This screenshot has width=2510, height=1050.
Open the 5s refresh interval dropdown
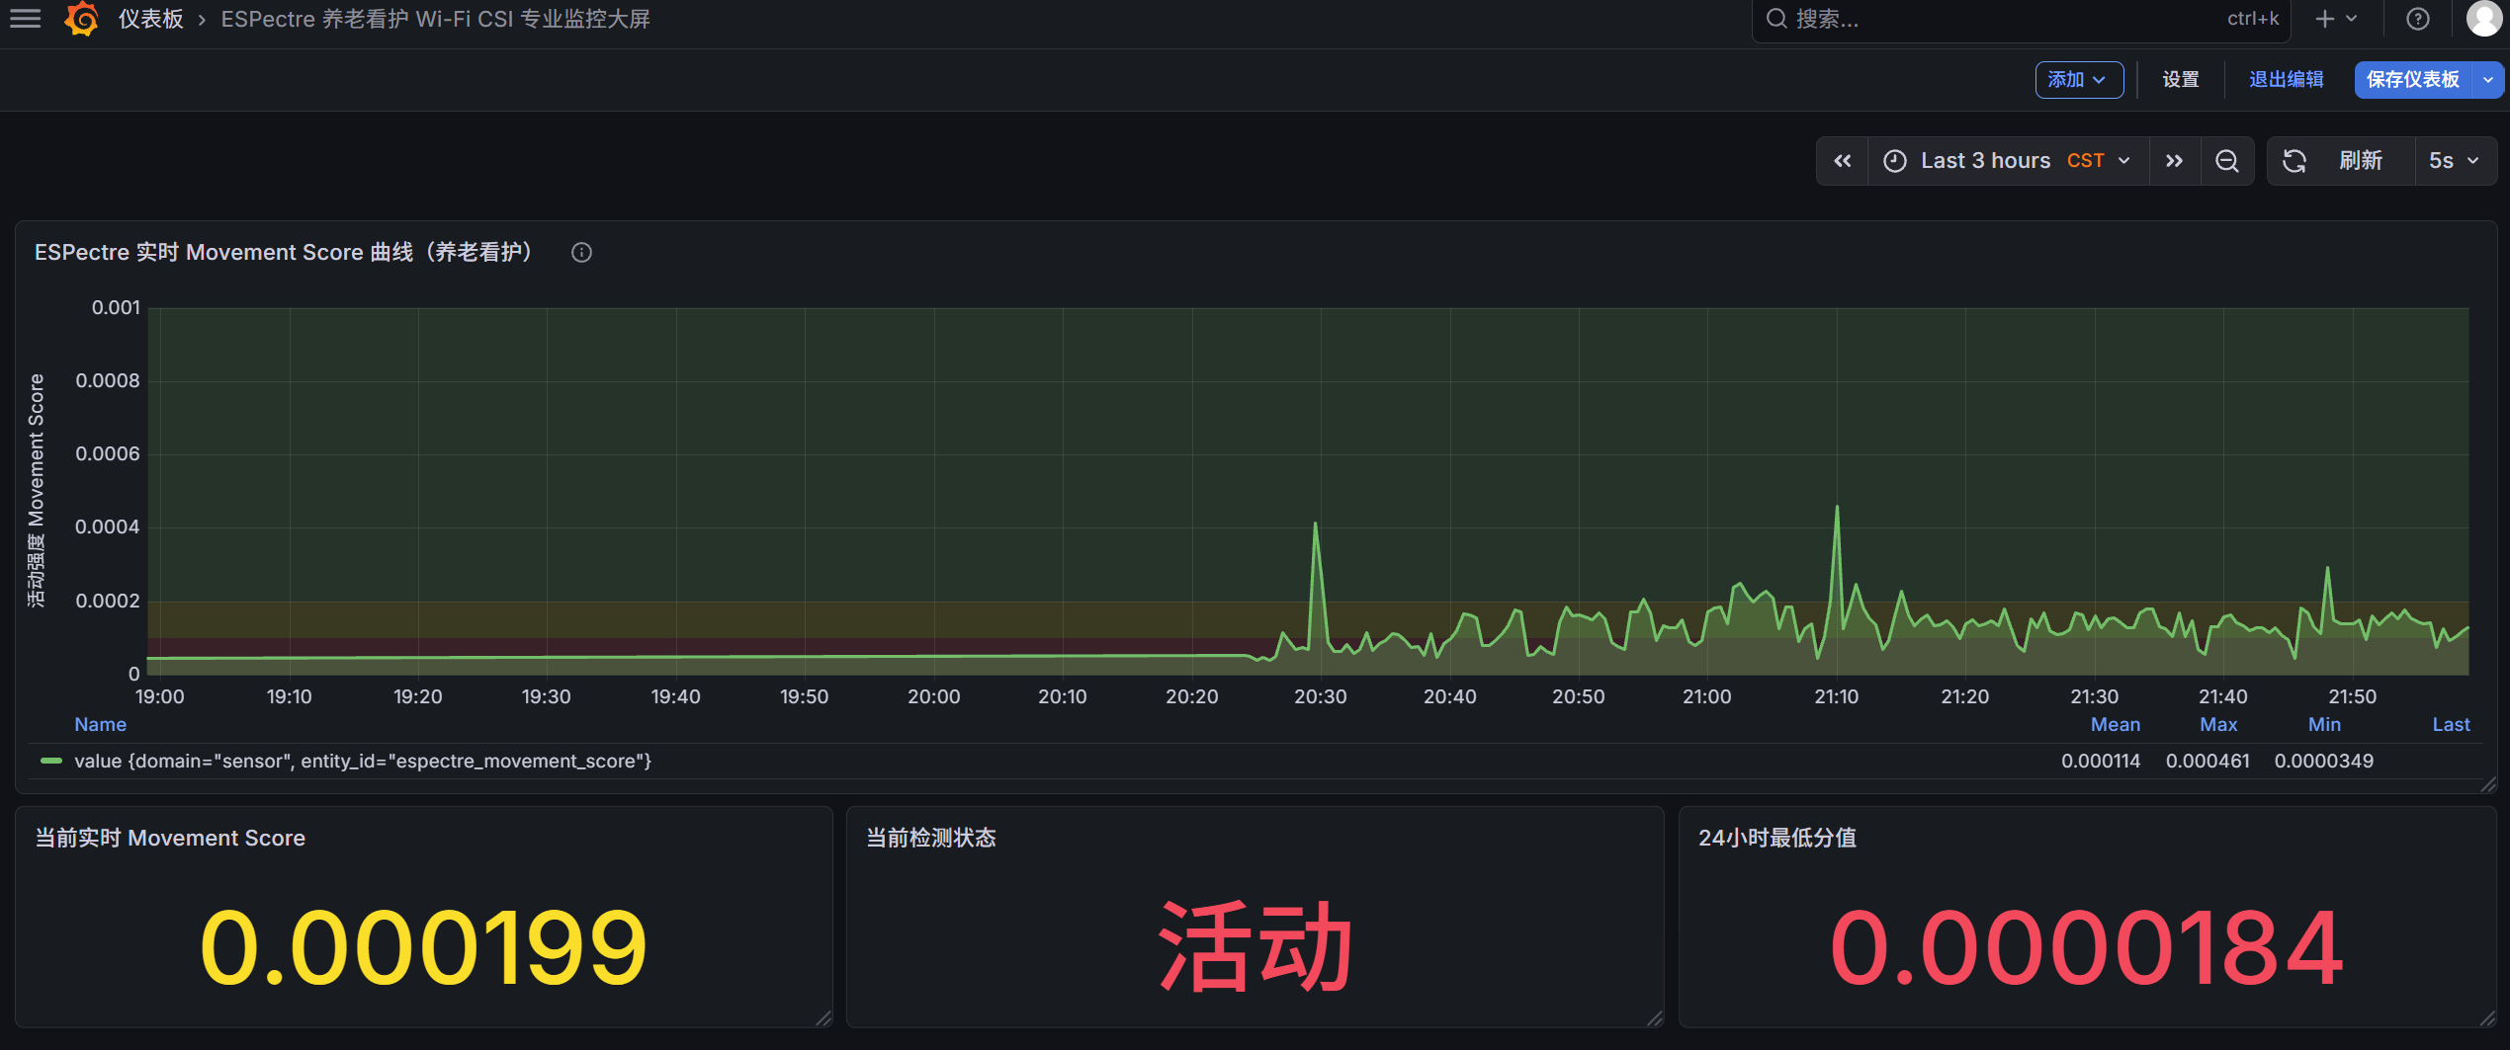[x=2454, y=161]
